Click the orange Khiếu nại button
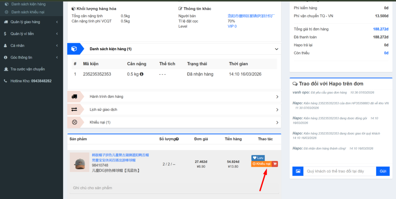Image resolution: width=396 pixels, height=199 pixels. [261, 164]
